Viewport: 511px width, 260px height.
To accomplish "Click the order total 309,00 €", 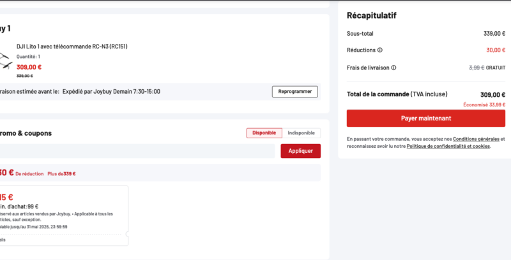I will 492,94.
